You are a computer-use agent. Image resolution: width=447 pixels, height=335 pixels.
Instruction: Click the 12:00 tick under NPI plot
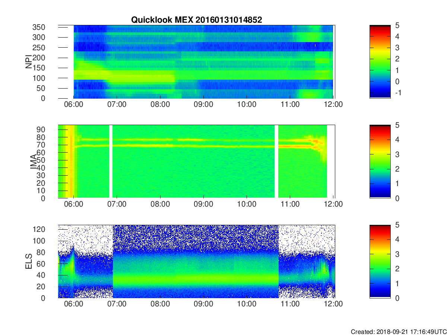coord(333,104)
